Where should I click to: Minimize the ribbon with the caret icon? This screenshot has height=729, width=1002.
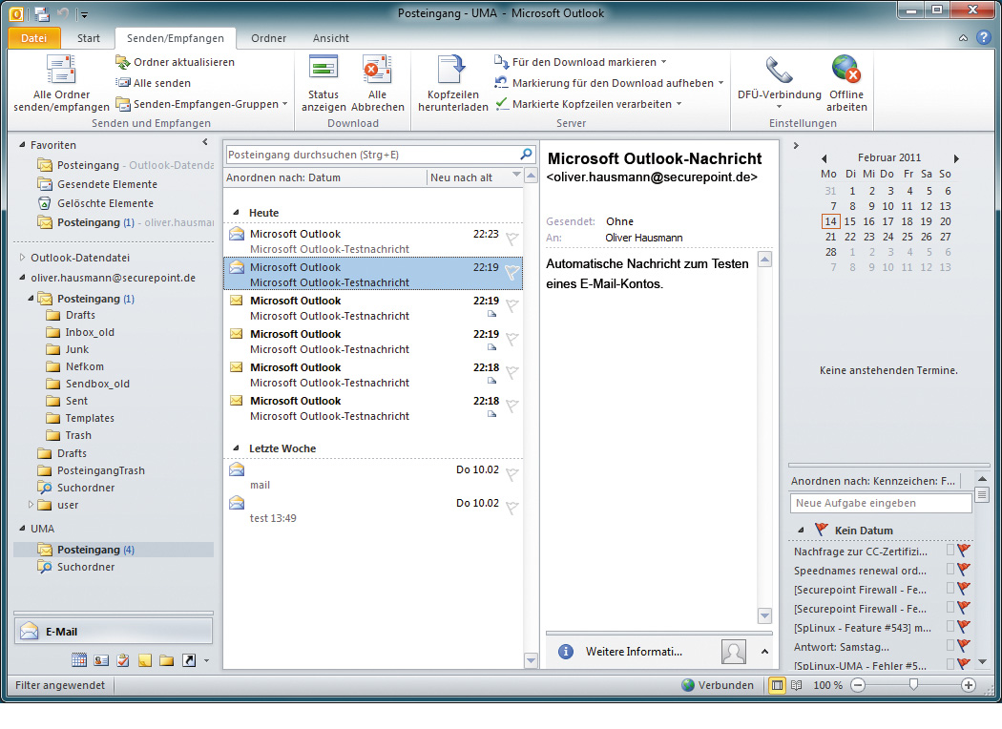pyautogui.click(x=963, y=38)
